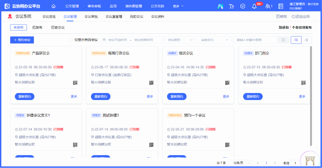Click 更多 on 部门例会 card

pyautogui.click(x=302, y=96)
